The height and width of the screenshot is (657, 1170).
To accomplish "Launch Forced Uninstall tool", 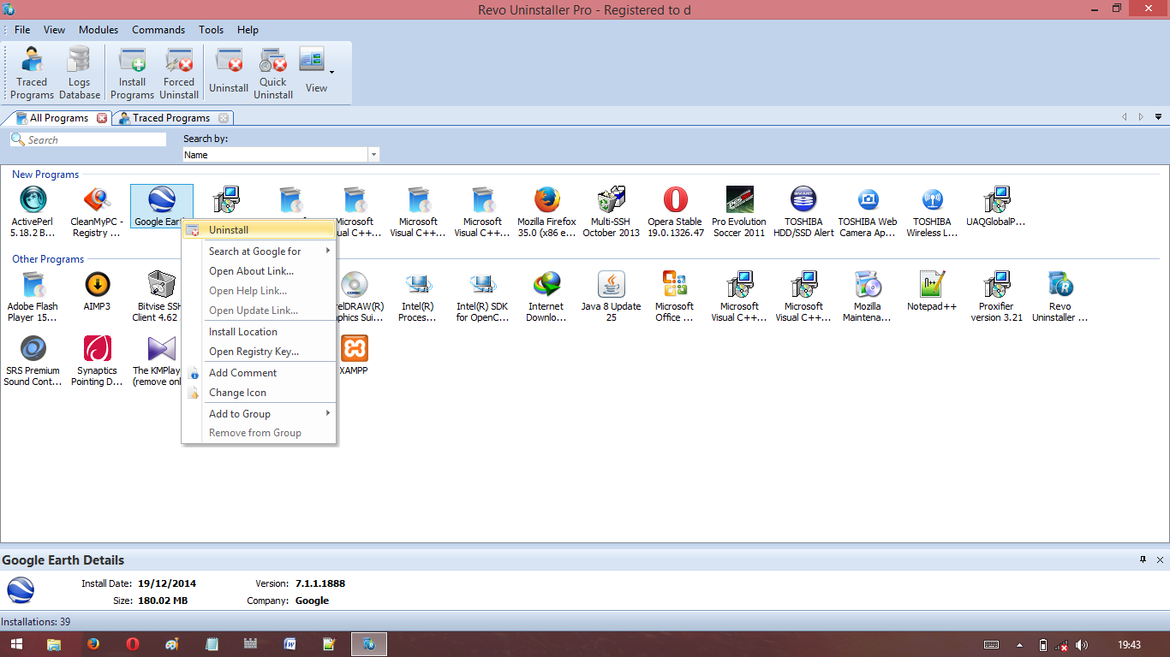I will coord(179,74).
